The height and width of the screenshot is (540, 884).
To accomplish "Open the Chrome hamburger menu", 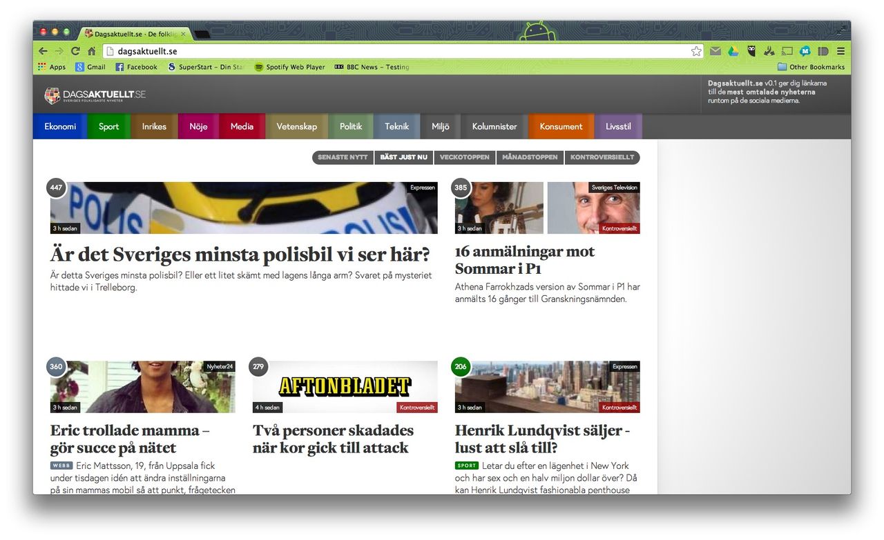I will (840, 51).
